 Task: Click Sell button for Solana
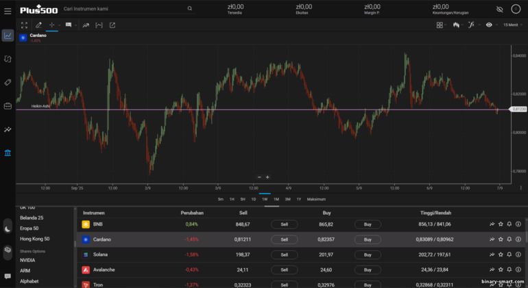284,254
